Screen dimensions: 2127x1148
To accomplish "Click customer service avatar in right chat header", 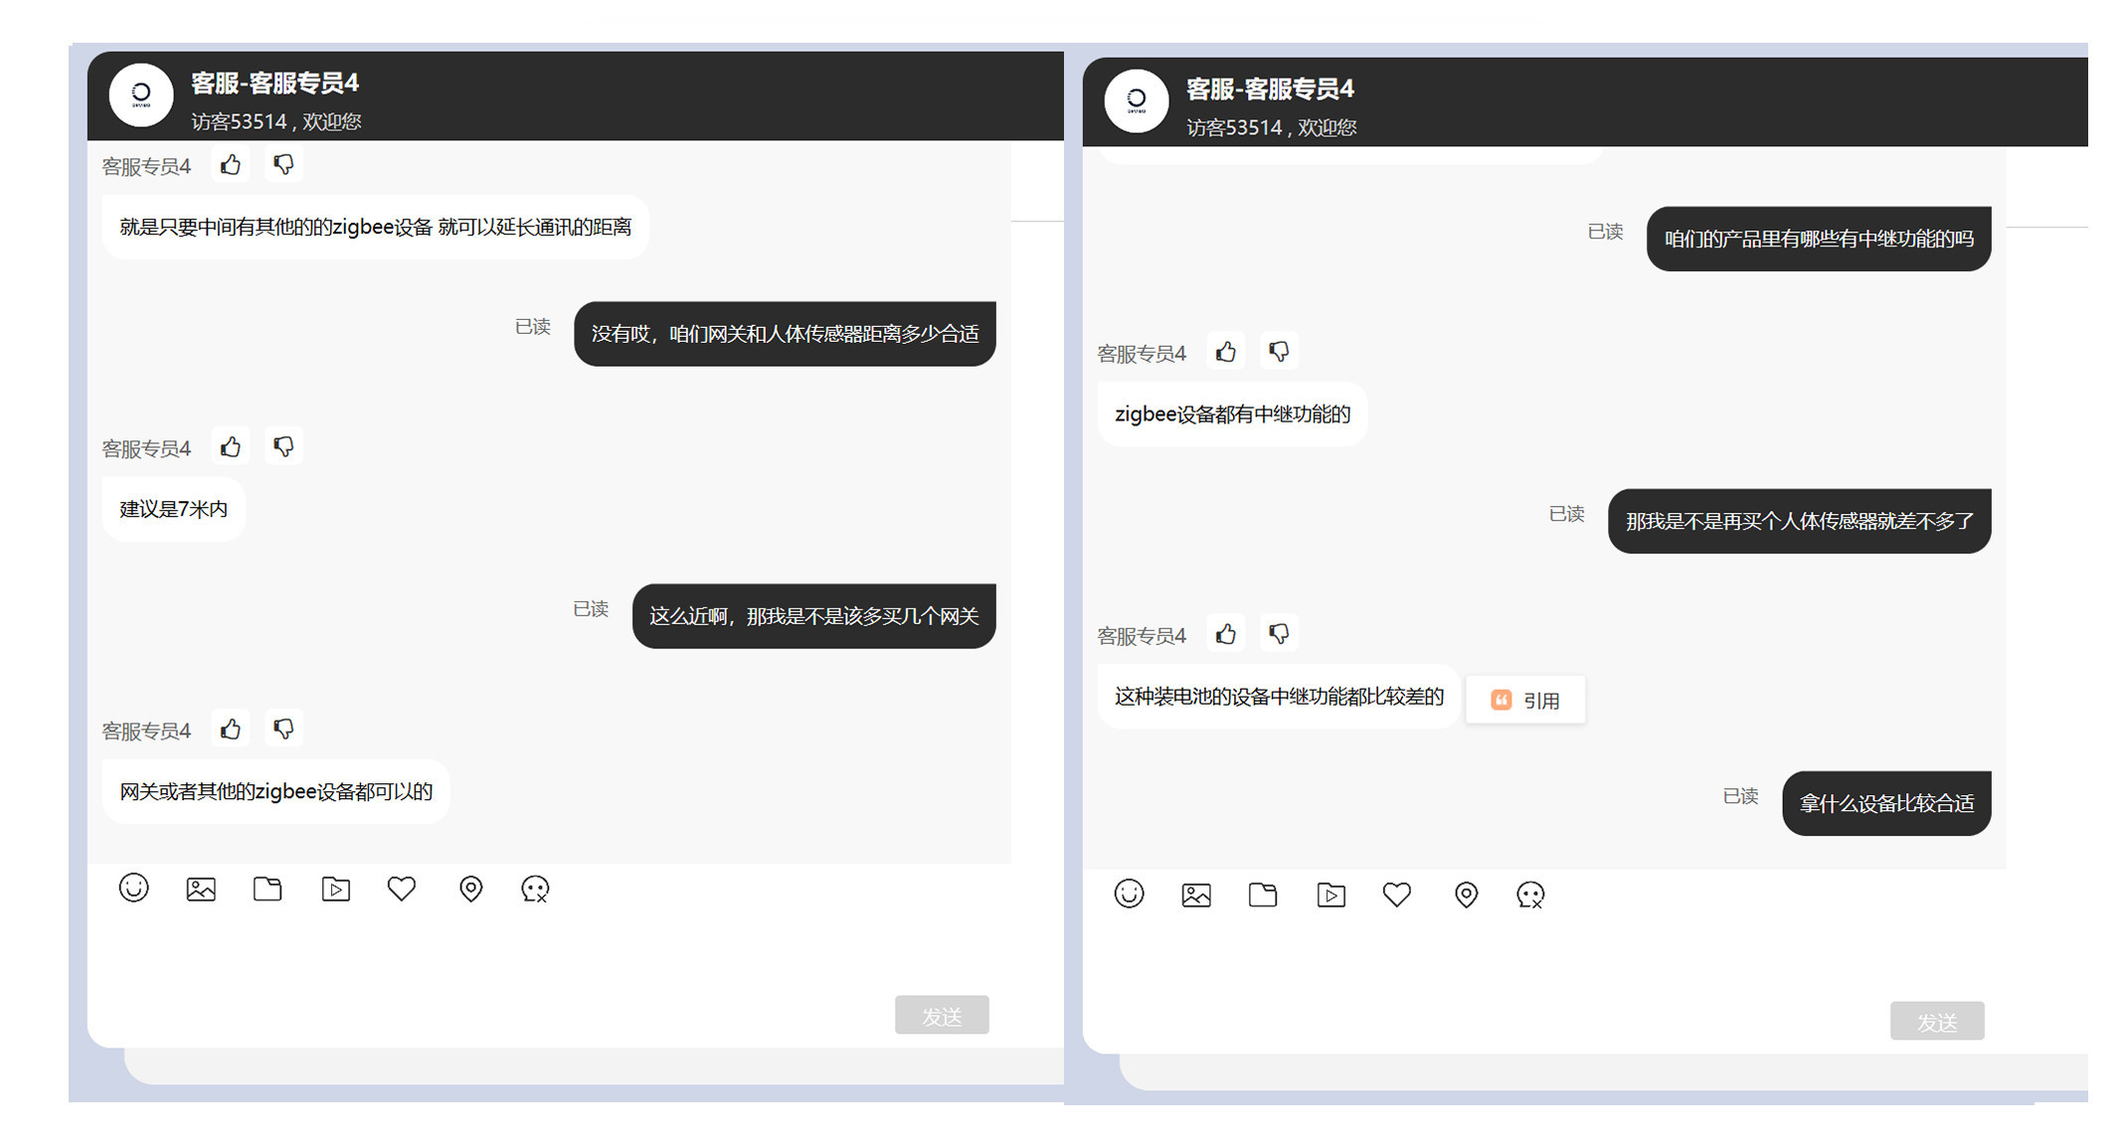I will point(1136,101).
